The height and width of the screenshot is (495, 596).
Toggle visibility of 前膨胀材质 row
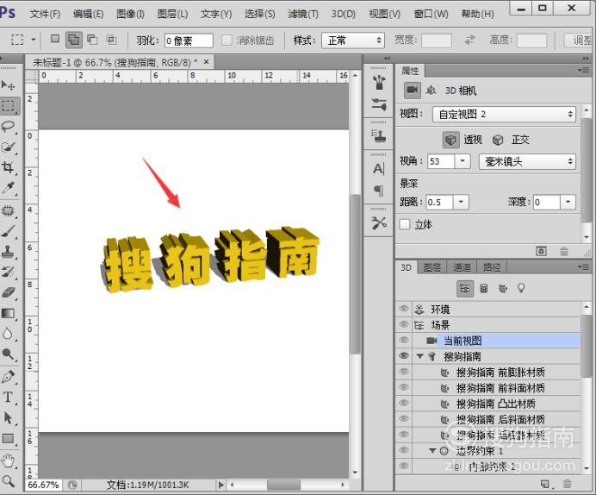point(404,372)
